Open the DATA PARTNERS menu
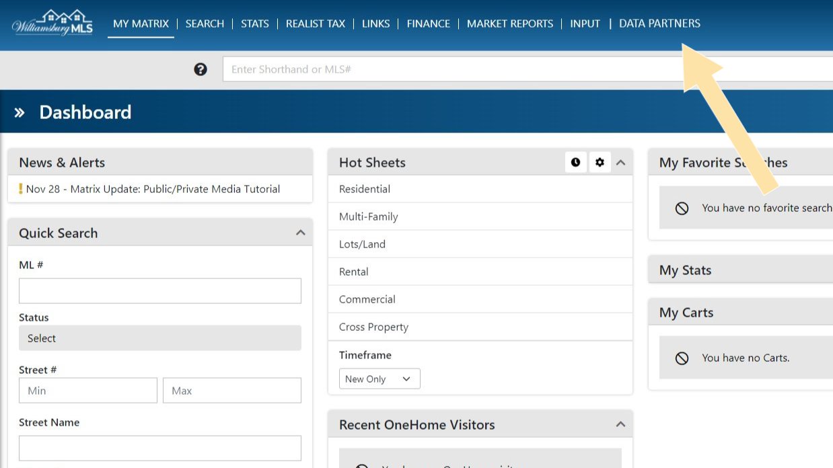Viewport: 833px width, 468px height. point(660,23)
